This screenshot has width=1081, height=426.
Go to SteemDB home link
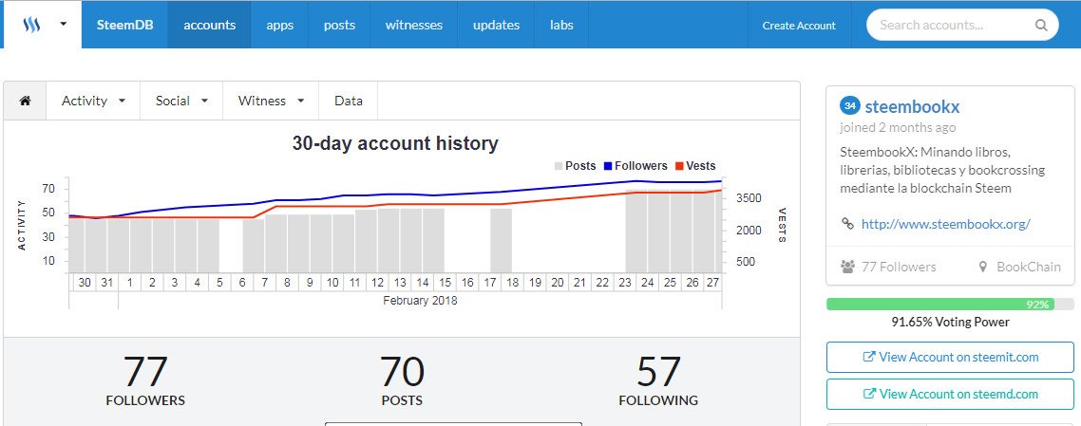(x=124, y=25)
